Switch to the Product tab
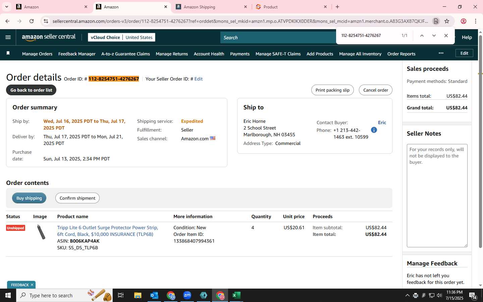The width and height of the screenshot is (483, 302). 291,7
